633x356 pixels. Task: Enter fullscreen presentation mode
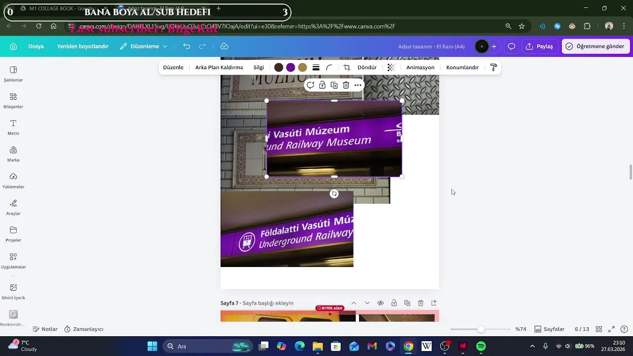611,329
